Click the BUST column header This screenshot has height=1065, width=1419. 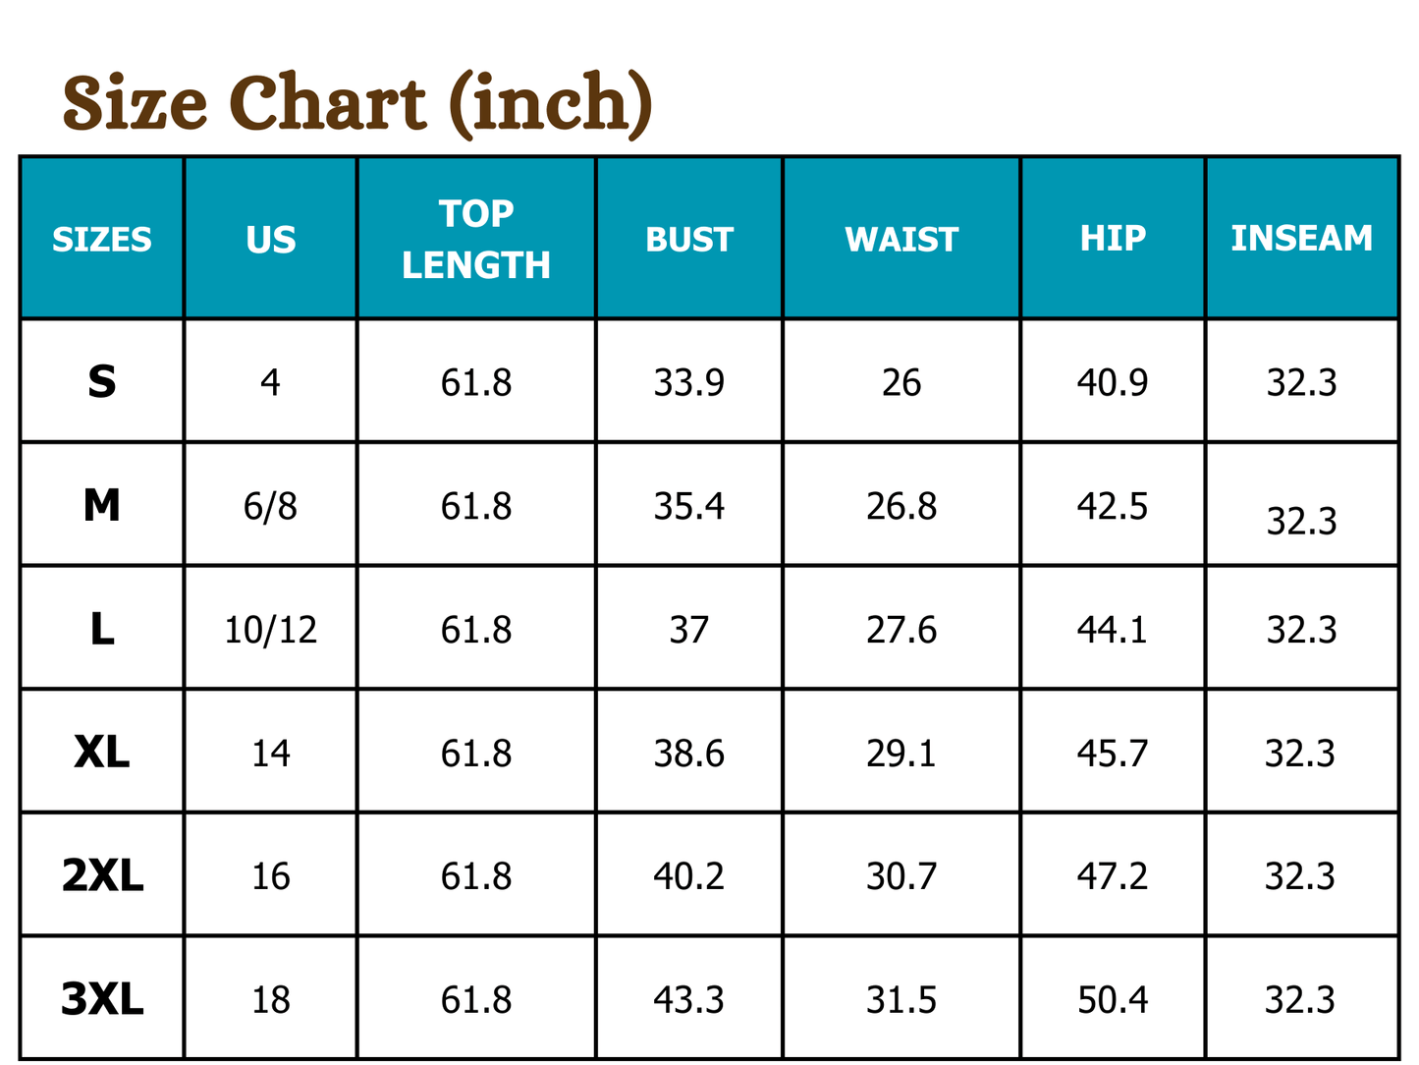tap(689, 240)
